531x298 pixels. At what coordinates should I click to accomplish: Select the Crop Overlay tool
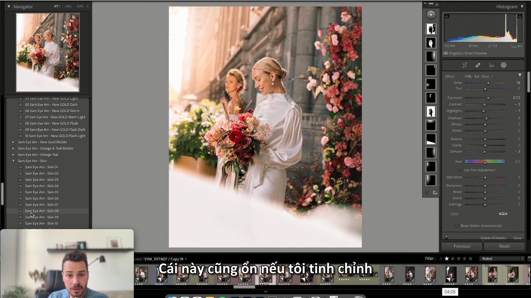465,65
